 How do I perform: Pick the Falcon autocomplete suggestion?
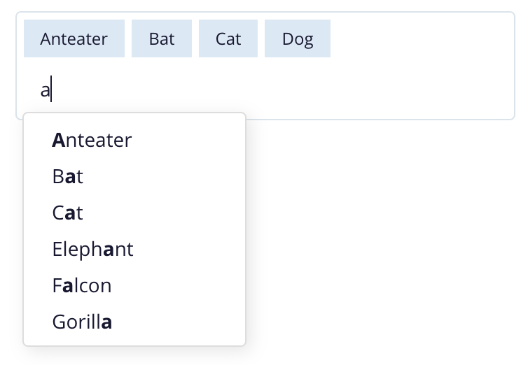tap(81, 286)
